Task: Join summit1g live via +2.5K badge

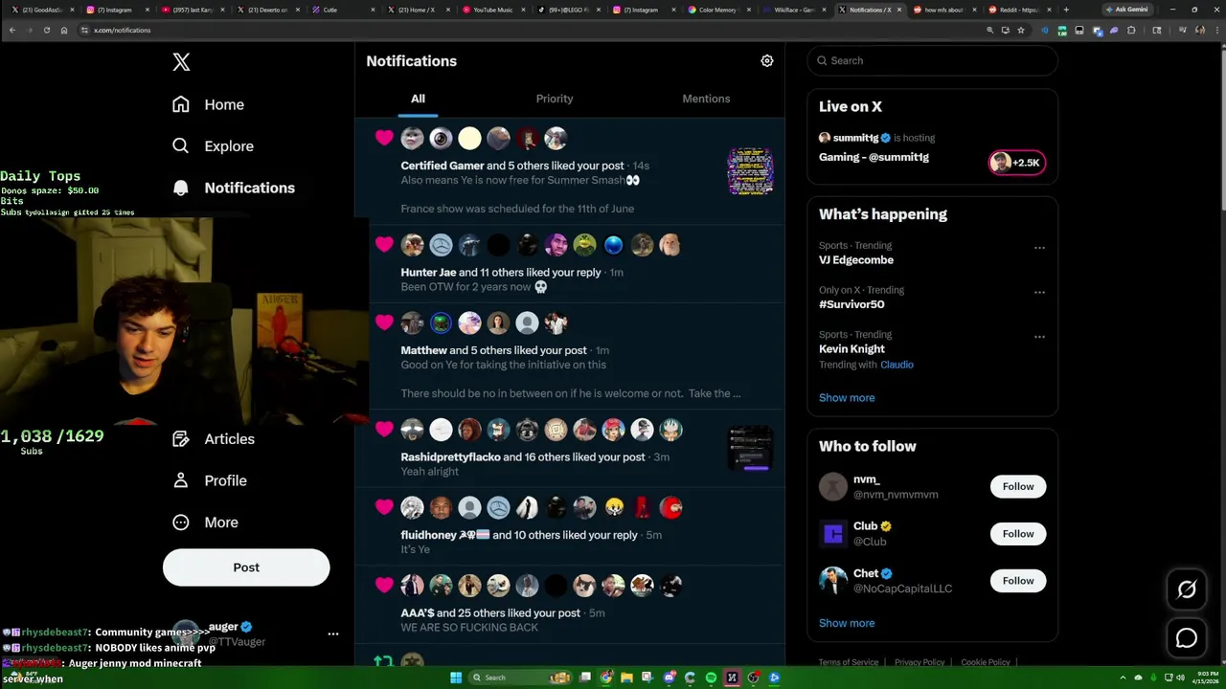Action: point(1017,163)
